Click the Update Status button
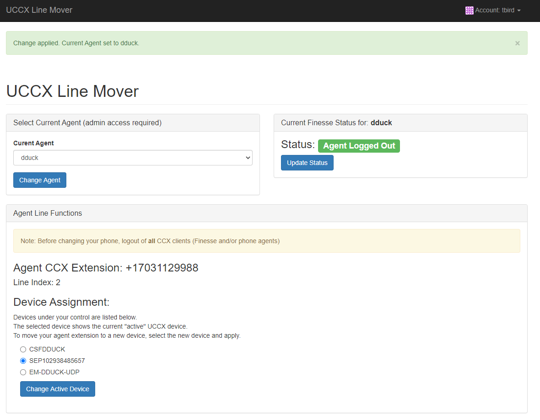 (x=307, y=163)
